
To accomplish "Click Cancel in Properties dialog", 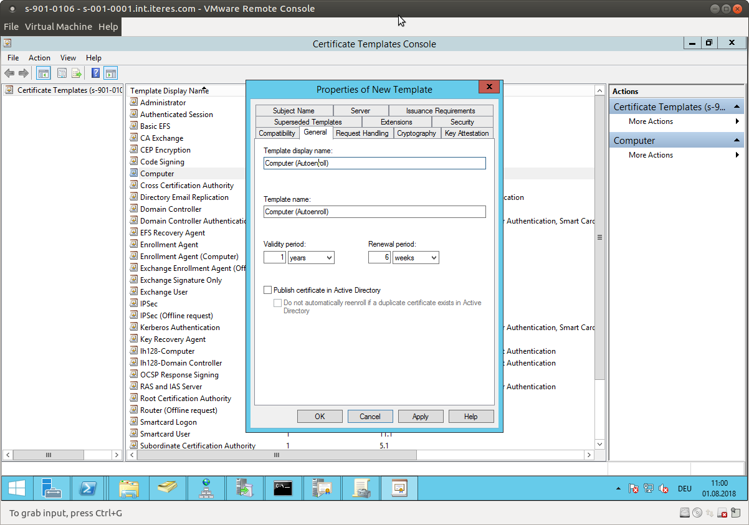I will point(370,416).
